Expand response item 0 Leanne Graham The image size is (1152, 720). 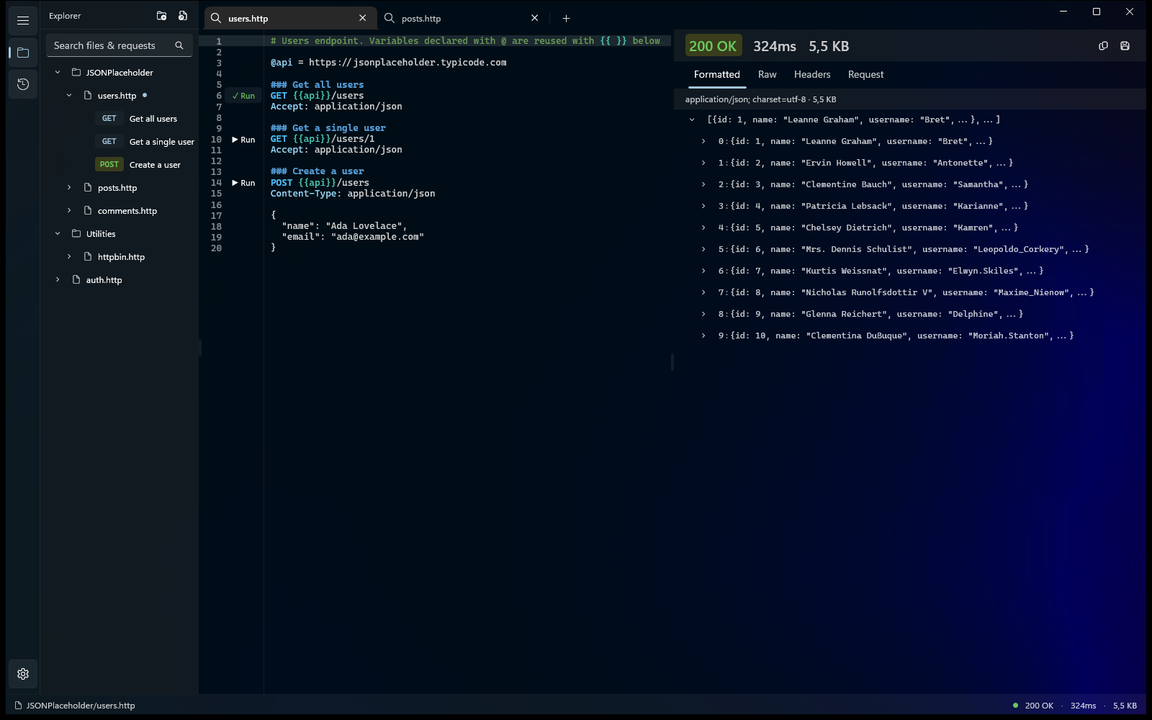703,141
